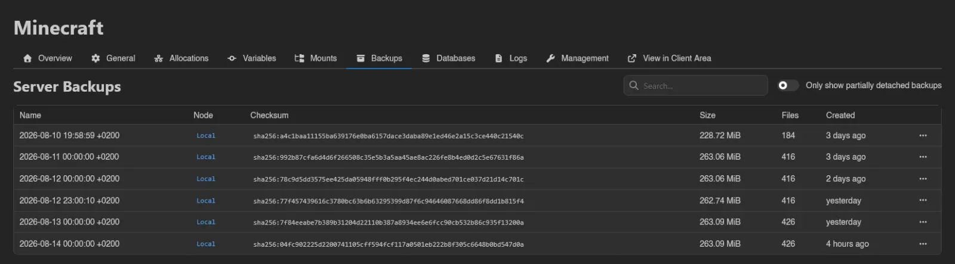Click the database stack icon next to Databases
This screenshot has width=955, height=264.
click(426, 58)
